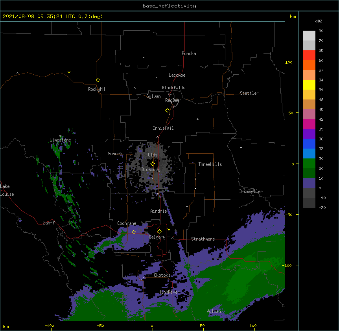
Task: Click the Olds town label
Action: pos(153,155)
